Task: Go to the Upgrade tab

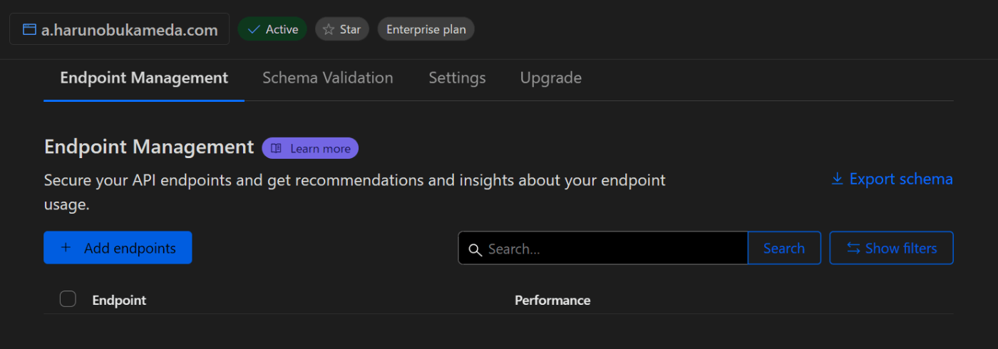Action: pyautogui.click(x=551, y=78)
